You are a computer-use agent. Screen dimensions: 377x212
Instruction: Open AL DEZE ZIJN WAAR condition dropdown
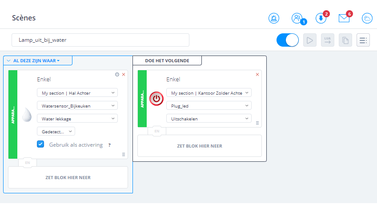(36, 61)
